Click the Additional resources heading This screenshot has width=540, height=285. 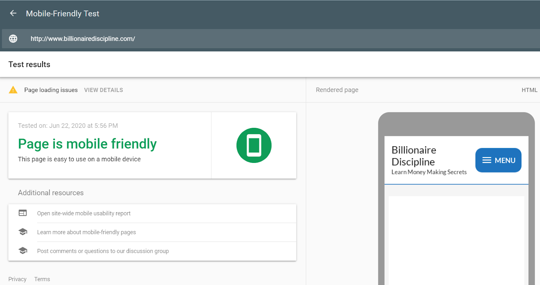pos(51,193)
